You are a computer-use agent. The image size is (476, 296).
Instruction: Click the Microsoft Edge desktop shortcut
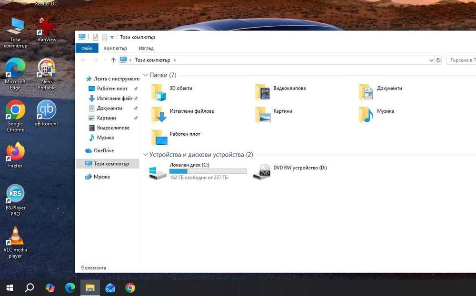[15, 74]
